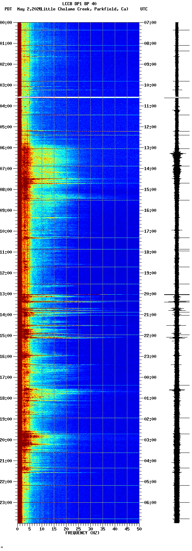Click the '07:00' label on UTC axis
The image size is (192, 551).
pyautogui.click(x=150, y=23)
